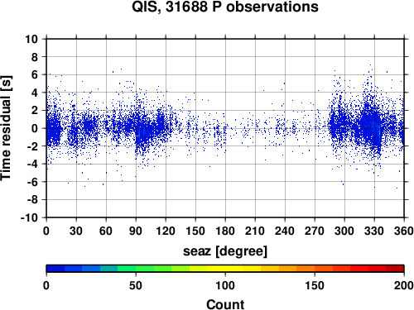Click the x-axis tick label 270

315,231
